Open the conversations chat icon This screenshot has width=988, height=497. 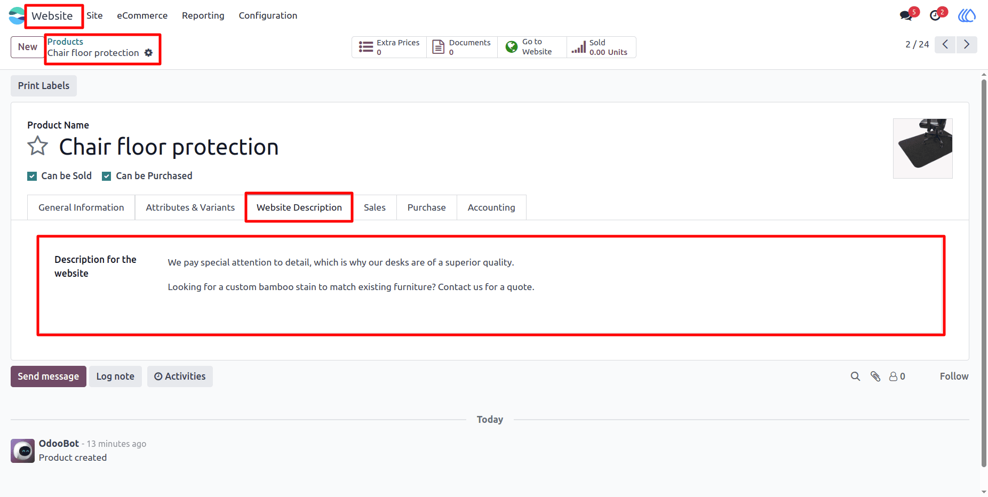point(906,15)
